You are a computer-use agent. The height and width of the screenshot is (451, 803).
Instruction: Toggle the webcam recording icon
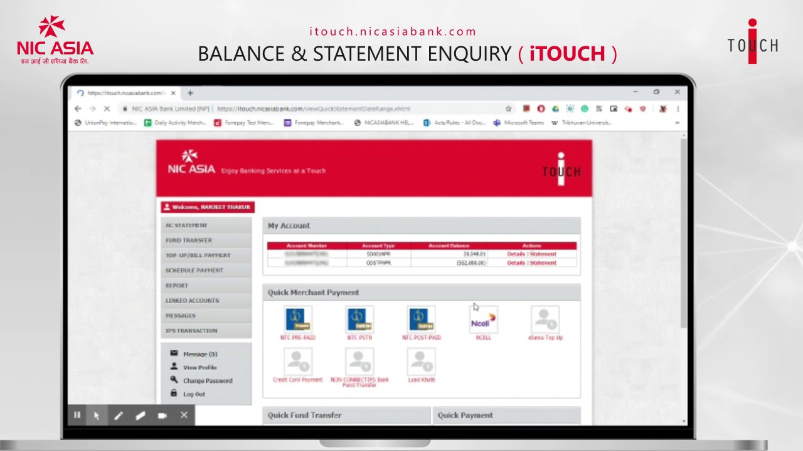click(x=162, y=415)
